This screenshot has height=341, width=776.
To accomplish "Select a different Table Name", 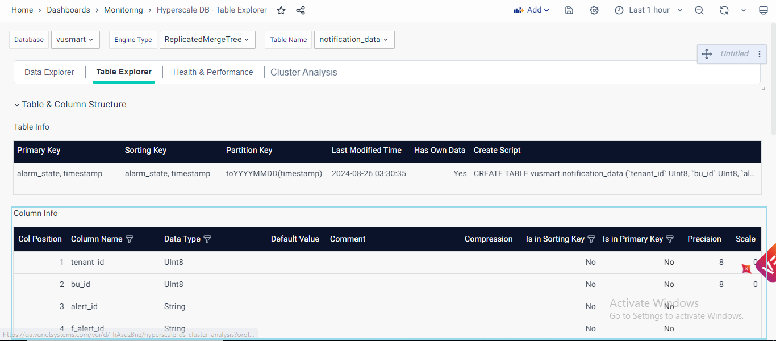I will tap(354, 40).
